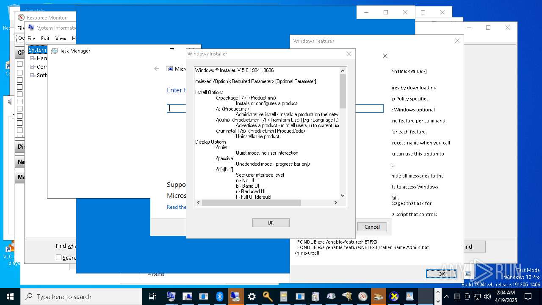
Task: Click the computer monitor icon after Task View
Action: 171,297
